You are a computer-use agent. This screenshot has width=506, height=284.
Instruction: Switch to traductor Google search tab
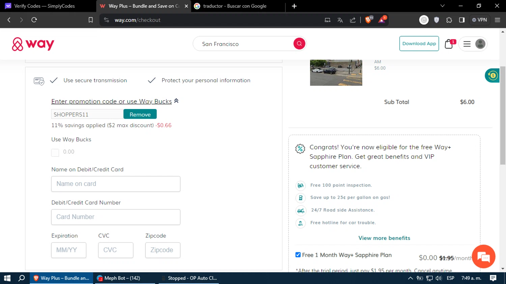238,6
